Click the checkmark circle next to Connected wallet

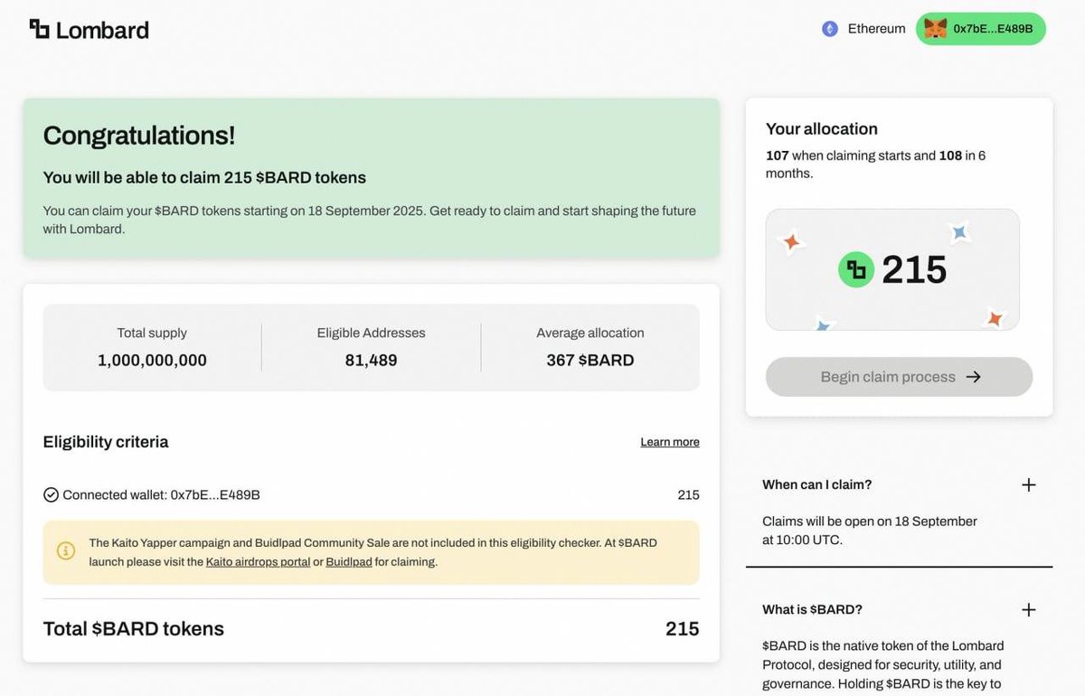(x=52, y=494)
